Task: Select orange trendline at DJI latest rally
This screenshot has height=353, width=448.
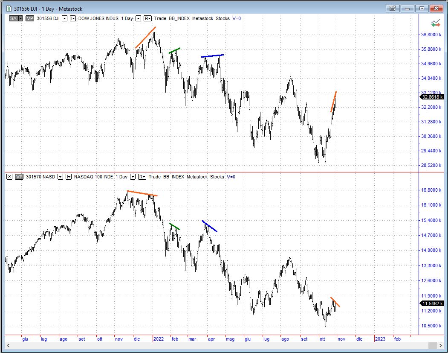Action: (333, 102)
